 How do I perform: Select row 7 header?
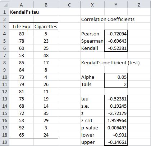(x=4, y=55)
